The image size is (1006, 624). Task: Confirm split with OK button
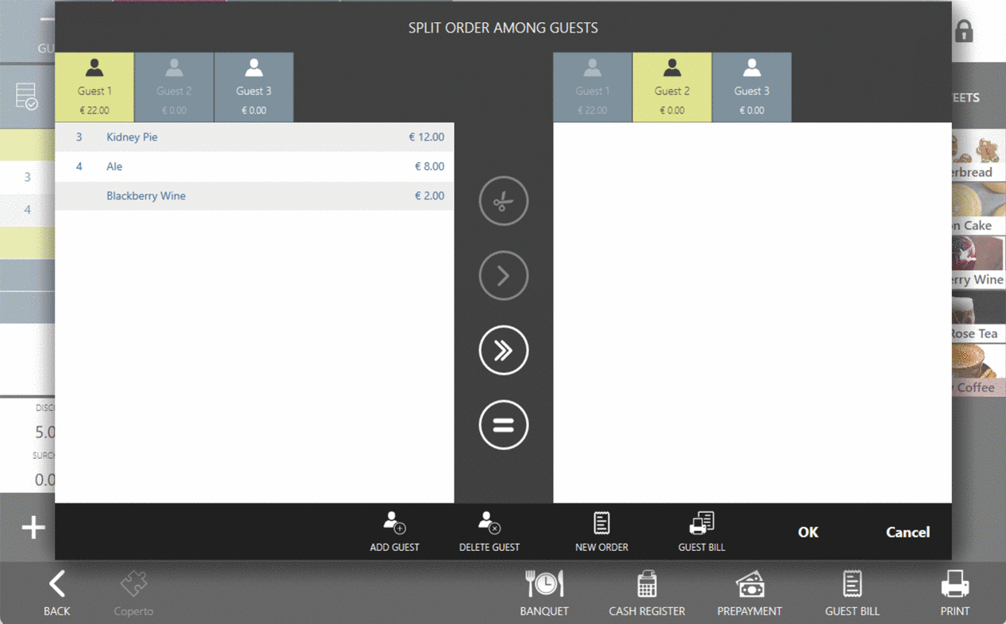[808, 532]
